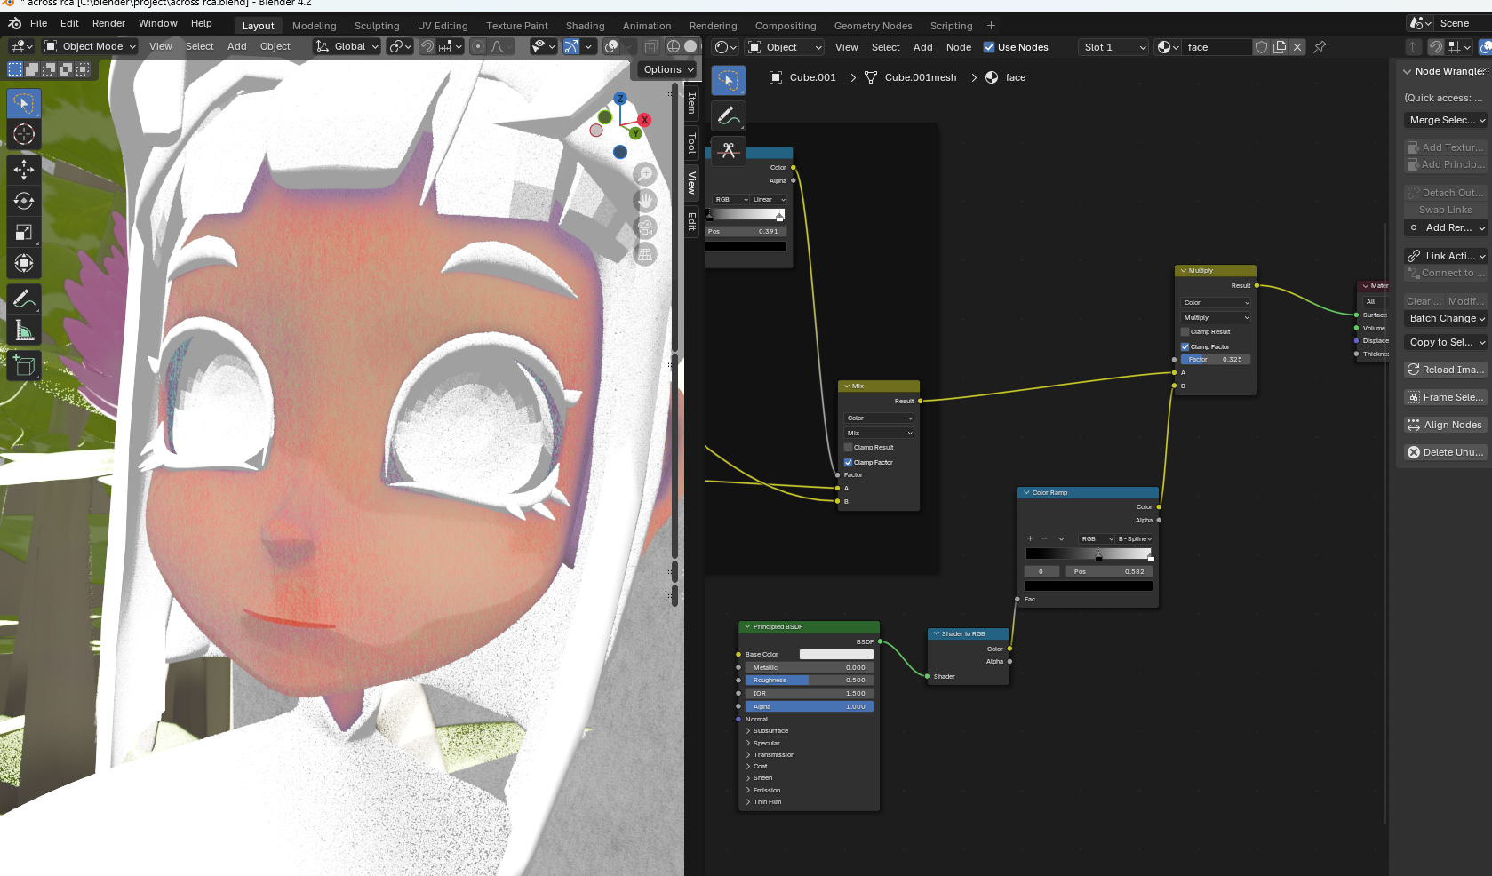Click fake user shield icon for face material
The width and height of the screenshot is (1492, 876).
[1261, 47]
